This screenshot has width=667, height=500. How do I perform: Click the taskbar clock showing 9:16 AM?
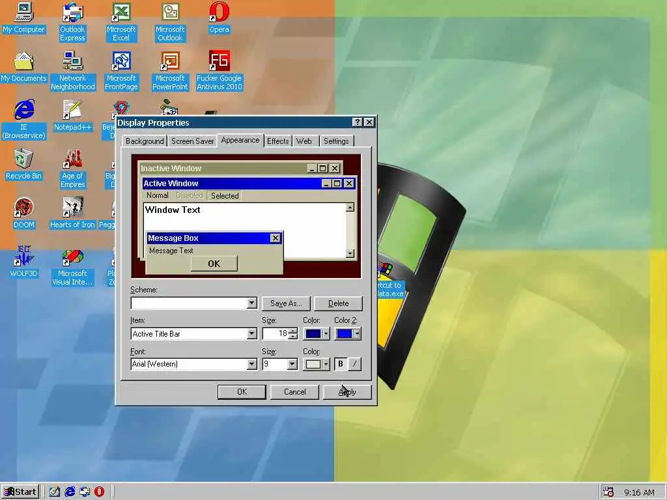639,492
